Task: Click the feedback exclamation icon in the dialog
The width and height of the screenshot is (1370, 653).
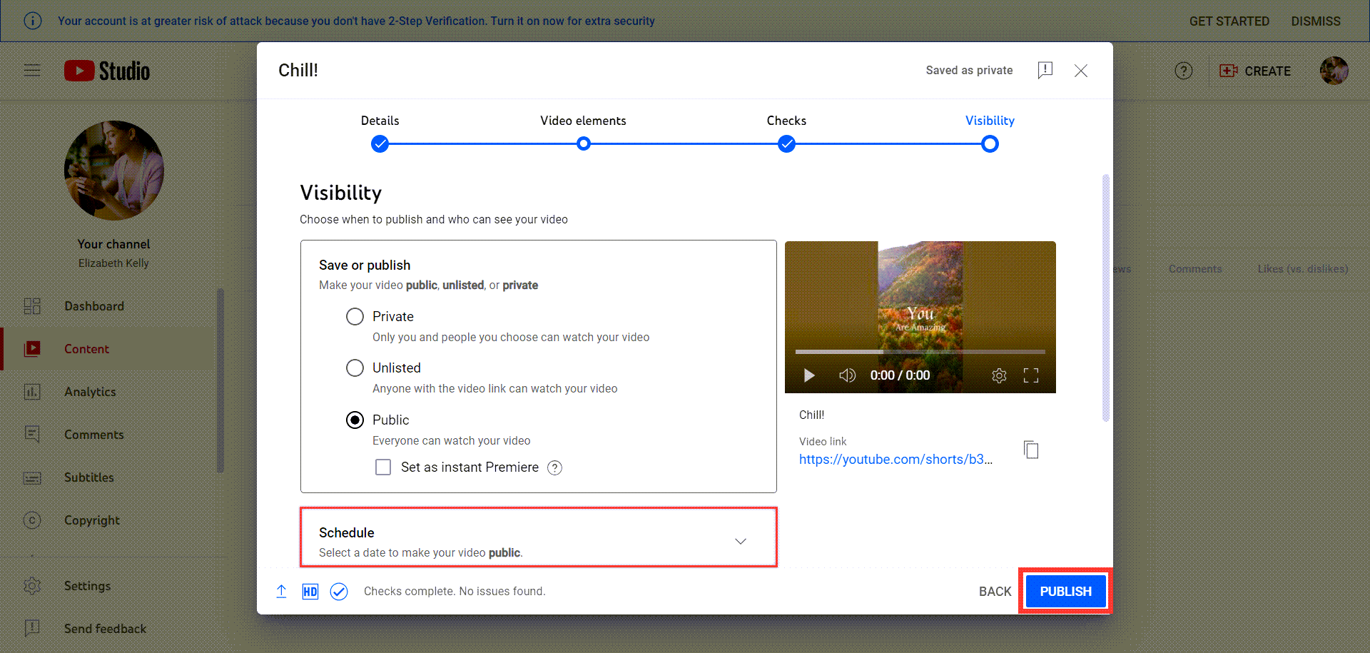Action: 1045,70
